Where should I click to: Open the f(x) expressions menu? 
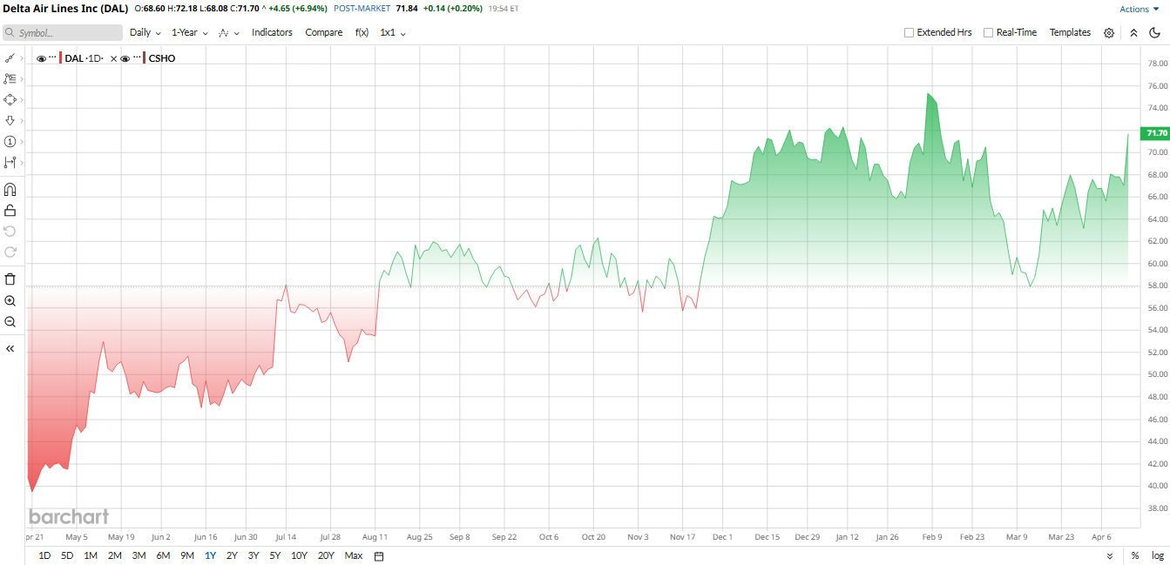pyautogui.click(x=362, y=32)
